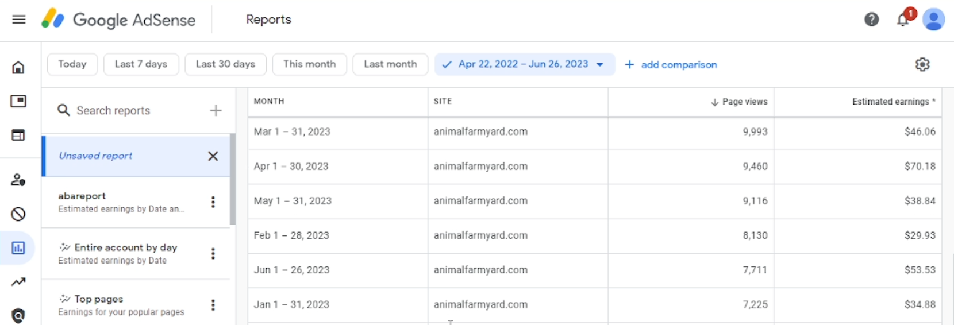Click the search magnifier icon
Viewport: 954px width, 325px height.
[64, 110]
